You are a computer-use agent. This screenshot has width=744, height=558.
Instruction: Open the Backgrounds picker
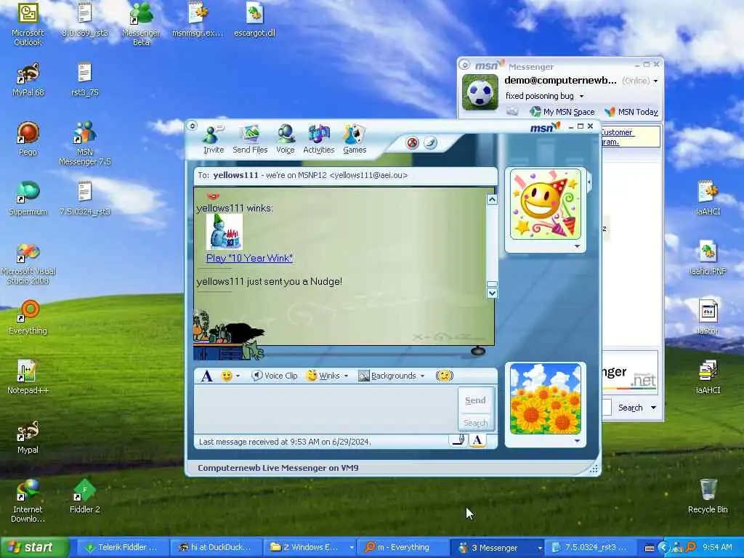click(388, 376)
